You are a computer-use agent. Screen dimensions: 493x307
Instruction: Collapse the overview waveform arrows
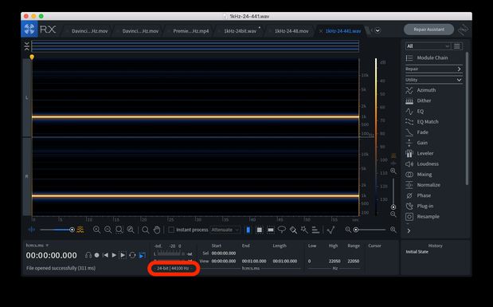tap(27, 46)
